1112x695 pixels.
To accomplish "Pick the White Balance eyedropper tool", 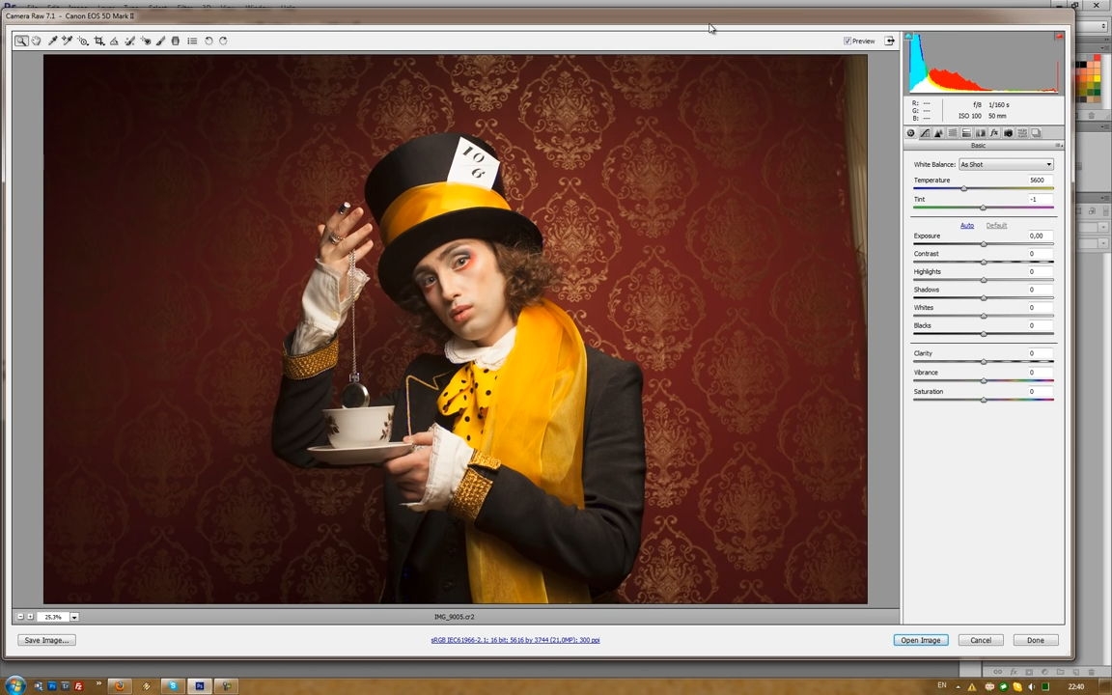I will [x=52, y=42].
